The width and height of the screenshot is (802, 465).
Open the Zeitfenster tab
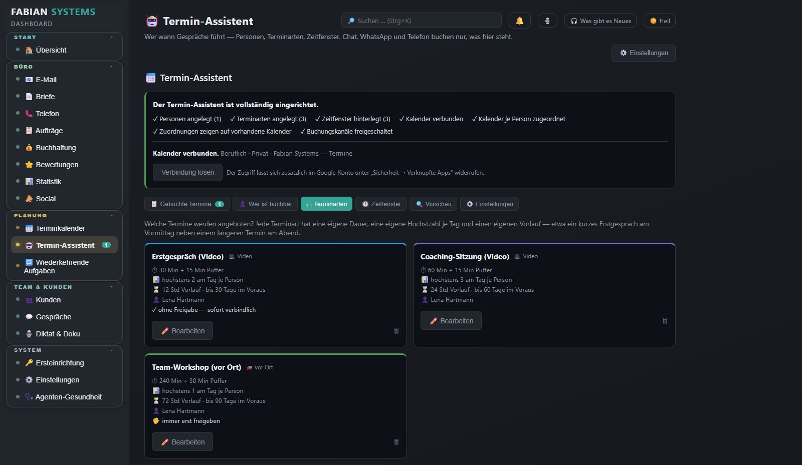[x=381, y=204]
